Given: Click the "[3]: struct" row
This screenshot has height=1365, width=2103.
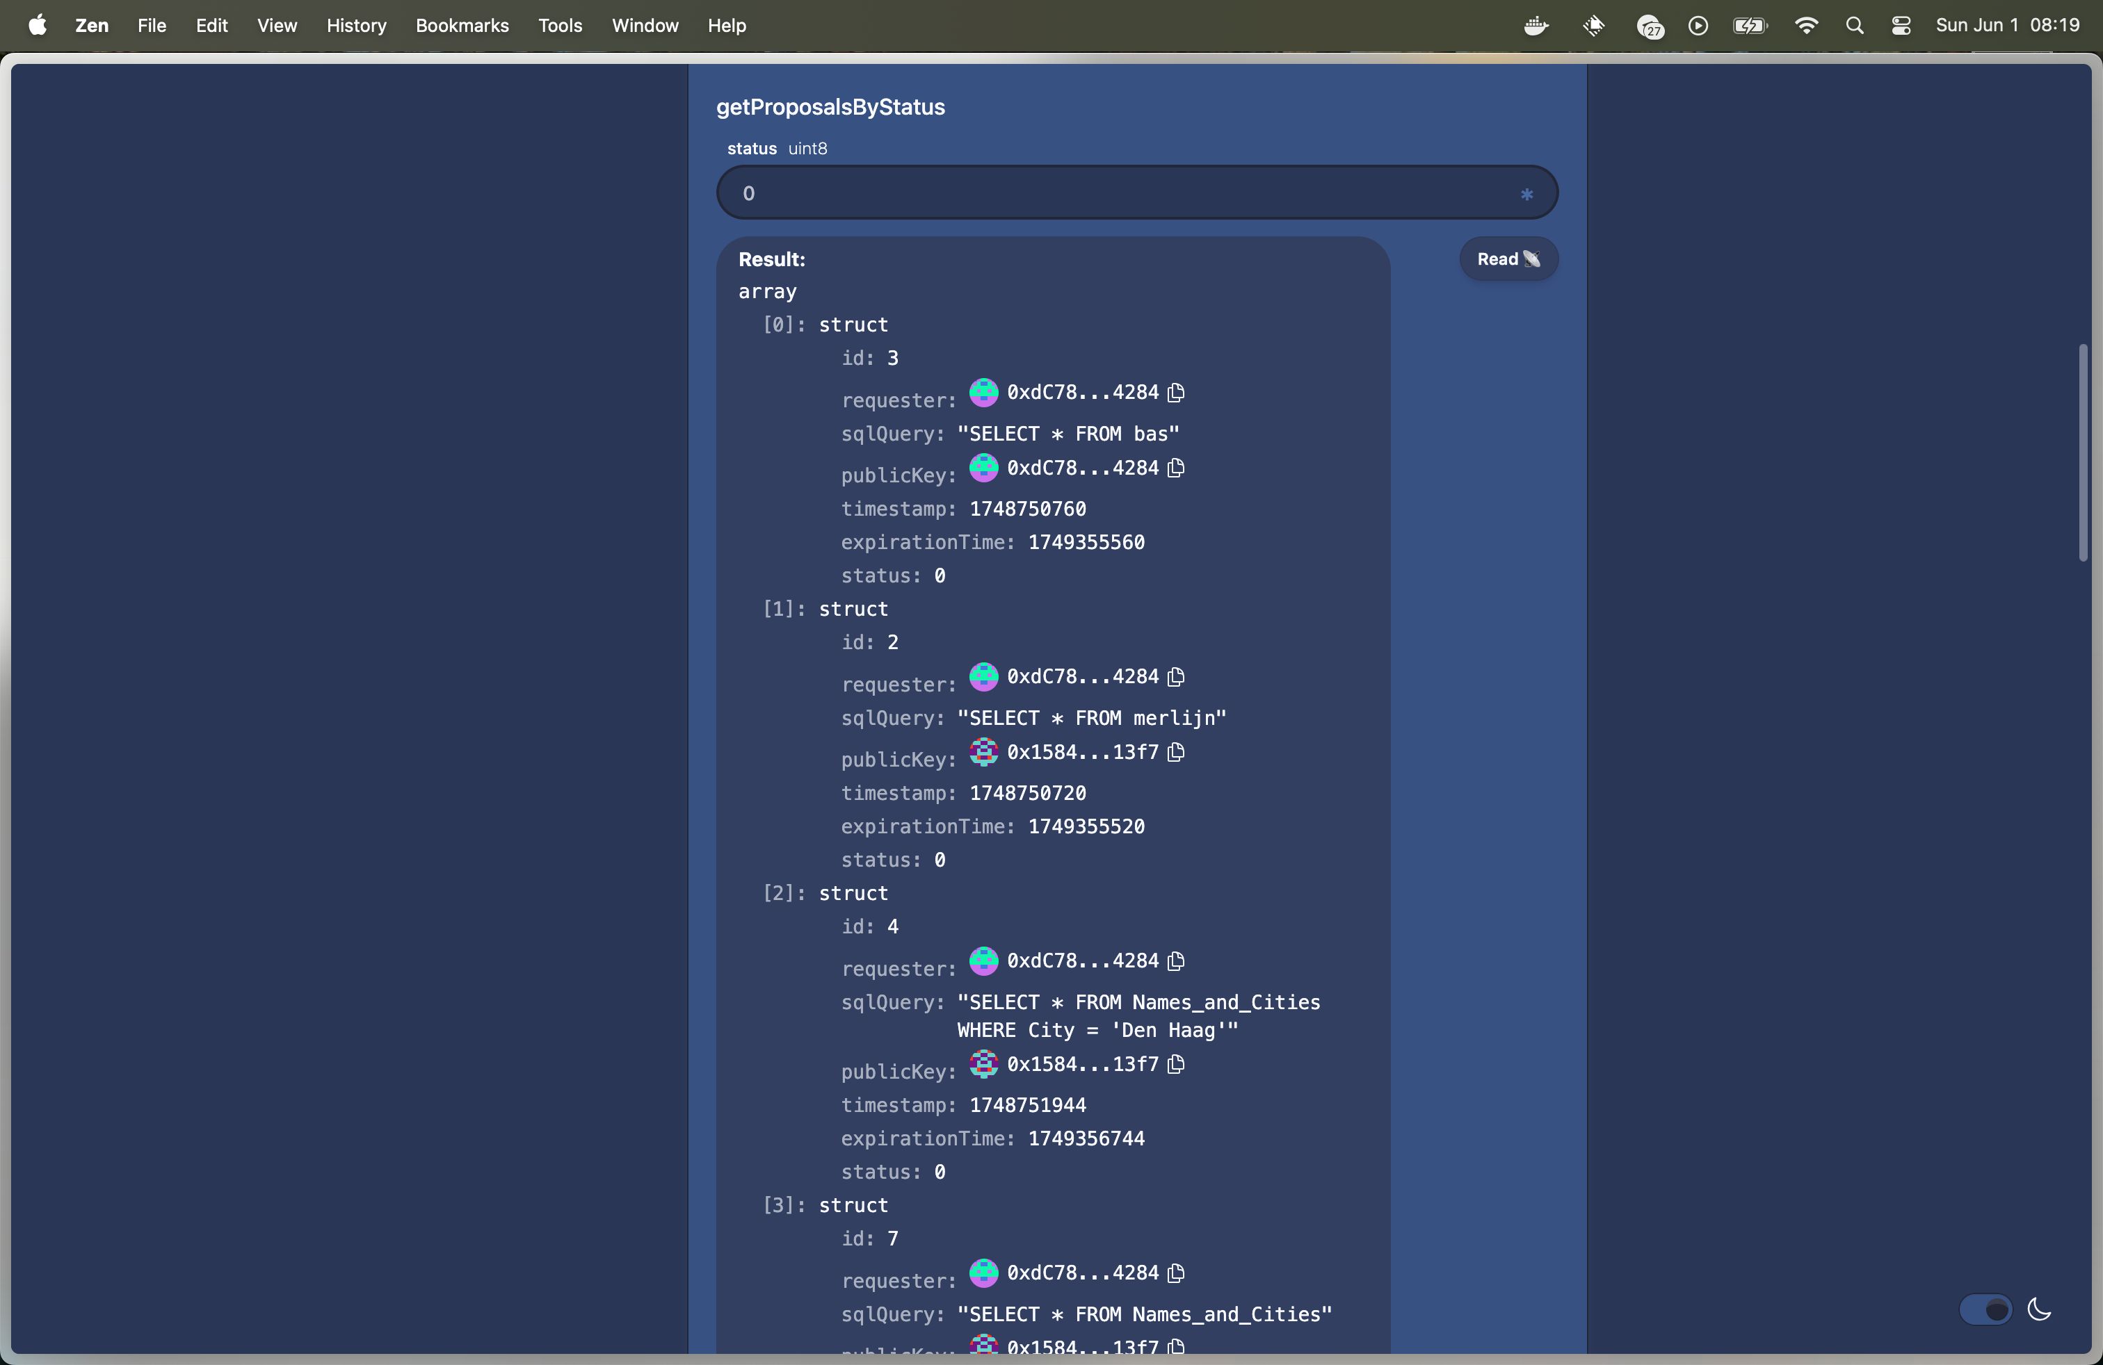Looking at the screenshot, I should (x=825, y=1205).
